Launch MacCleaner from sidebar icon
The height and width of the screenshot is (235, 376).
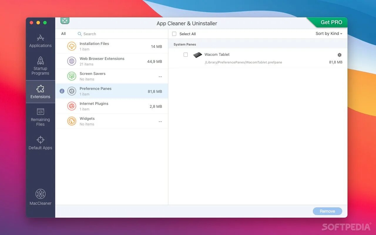click(x=41, y=194)
